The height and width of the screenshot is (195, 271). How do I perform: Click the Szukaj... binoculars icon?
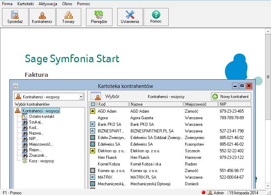point(25,122)
